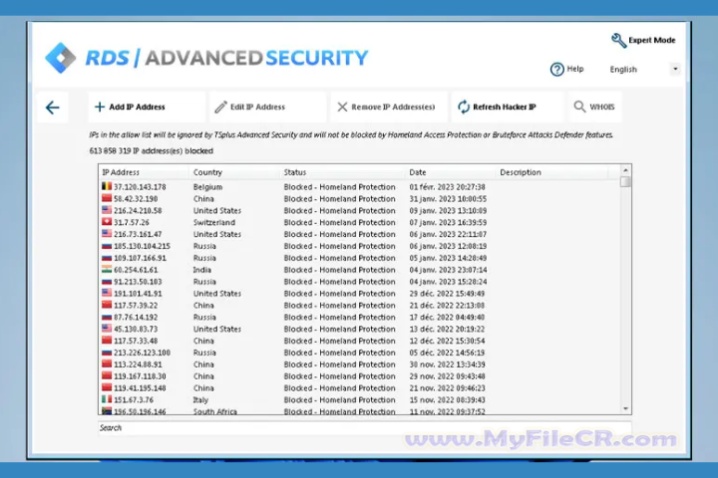Click China flag for 58.42.32.190

click(x=107, y=198)
